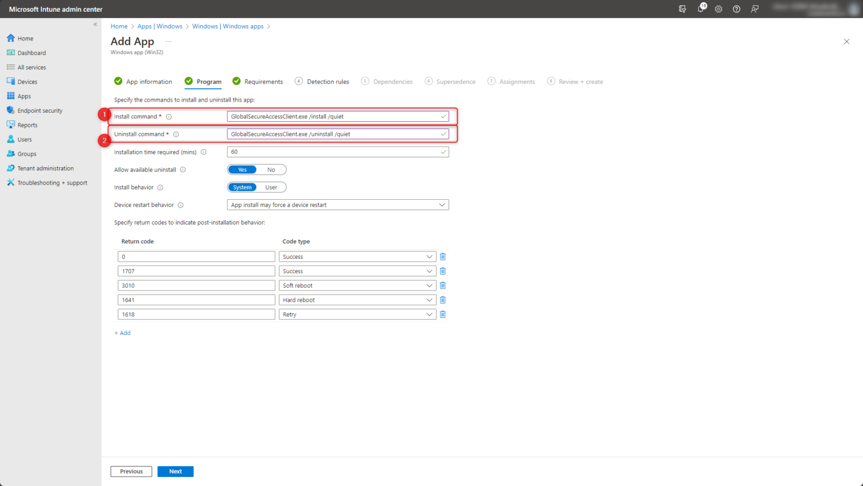863x486 pixels.
Task: Go back to the App information tab
Action: point(148,81)
